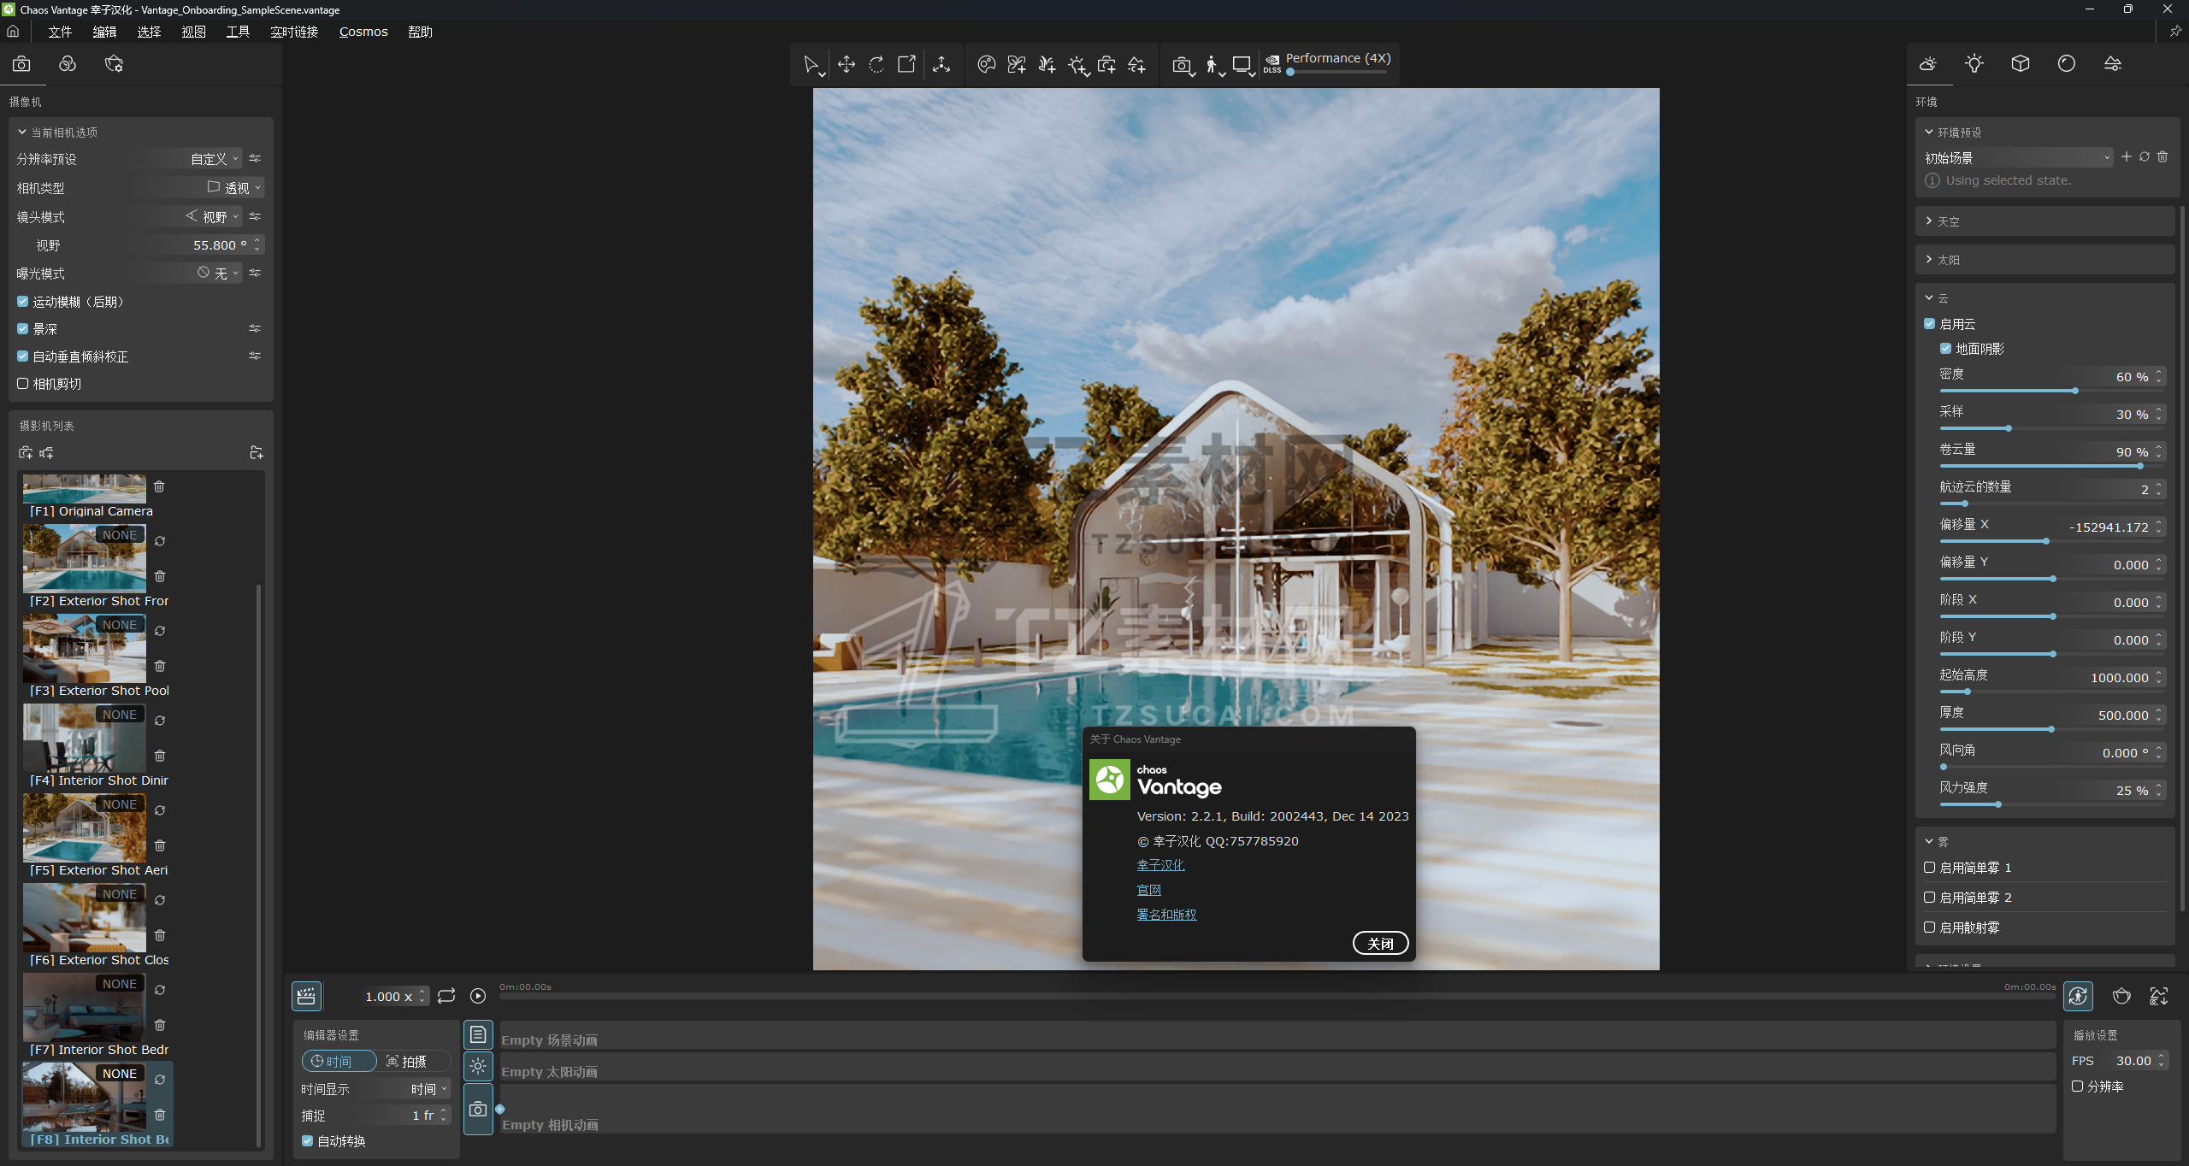Open the 分辨率预设 dropdown

(214, 159)
